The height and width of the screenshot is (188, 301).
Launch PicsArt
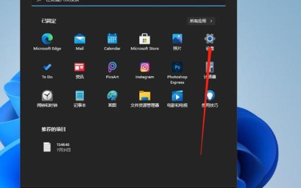[112, 70]
